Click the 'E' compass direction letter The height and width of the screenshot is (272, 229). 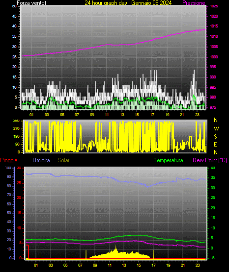(x=216, y=144)
